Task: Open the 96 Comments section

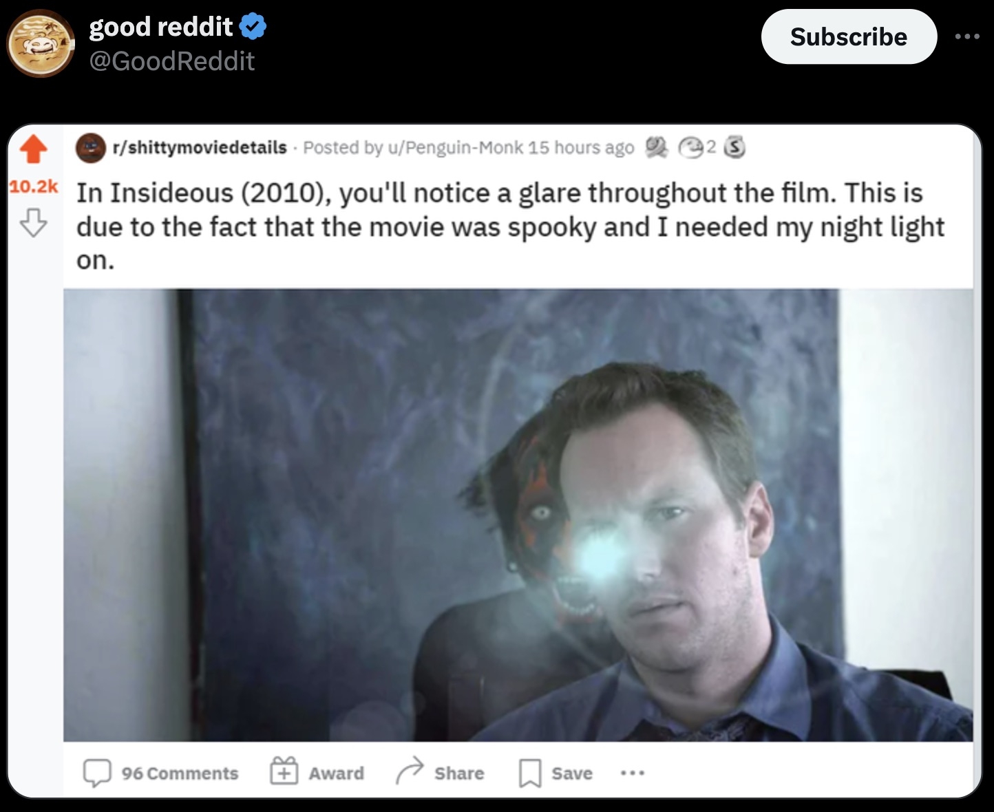Action: (160, 773)
